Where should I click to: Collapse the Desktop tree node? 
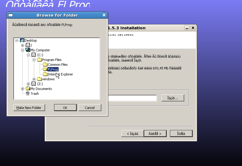coord(17,40)
